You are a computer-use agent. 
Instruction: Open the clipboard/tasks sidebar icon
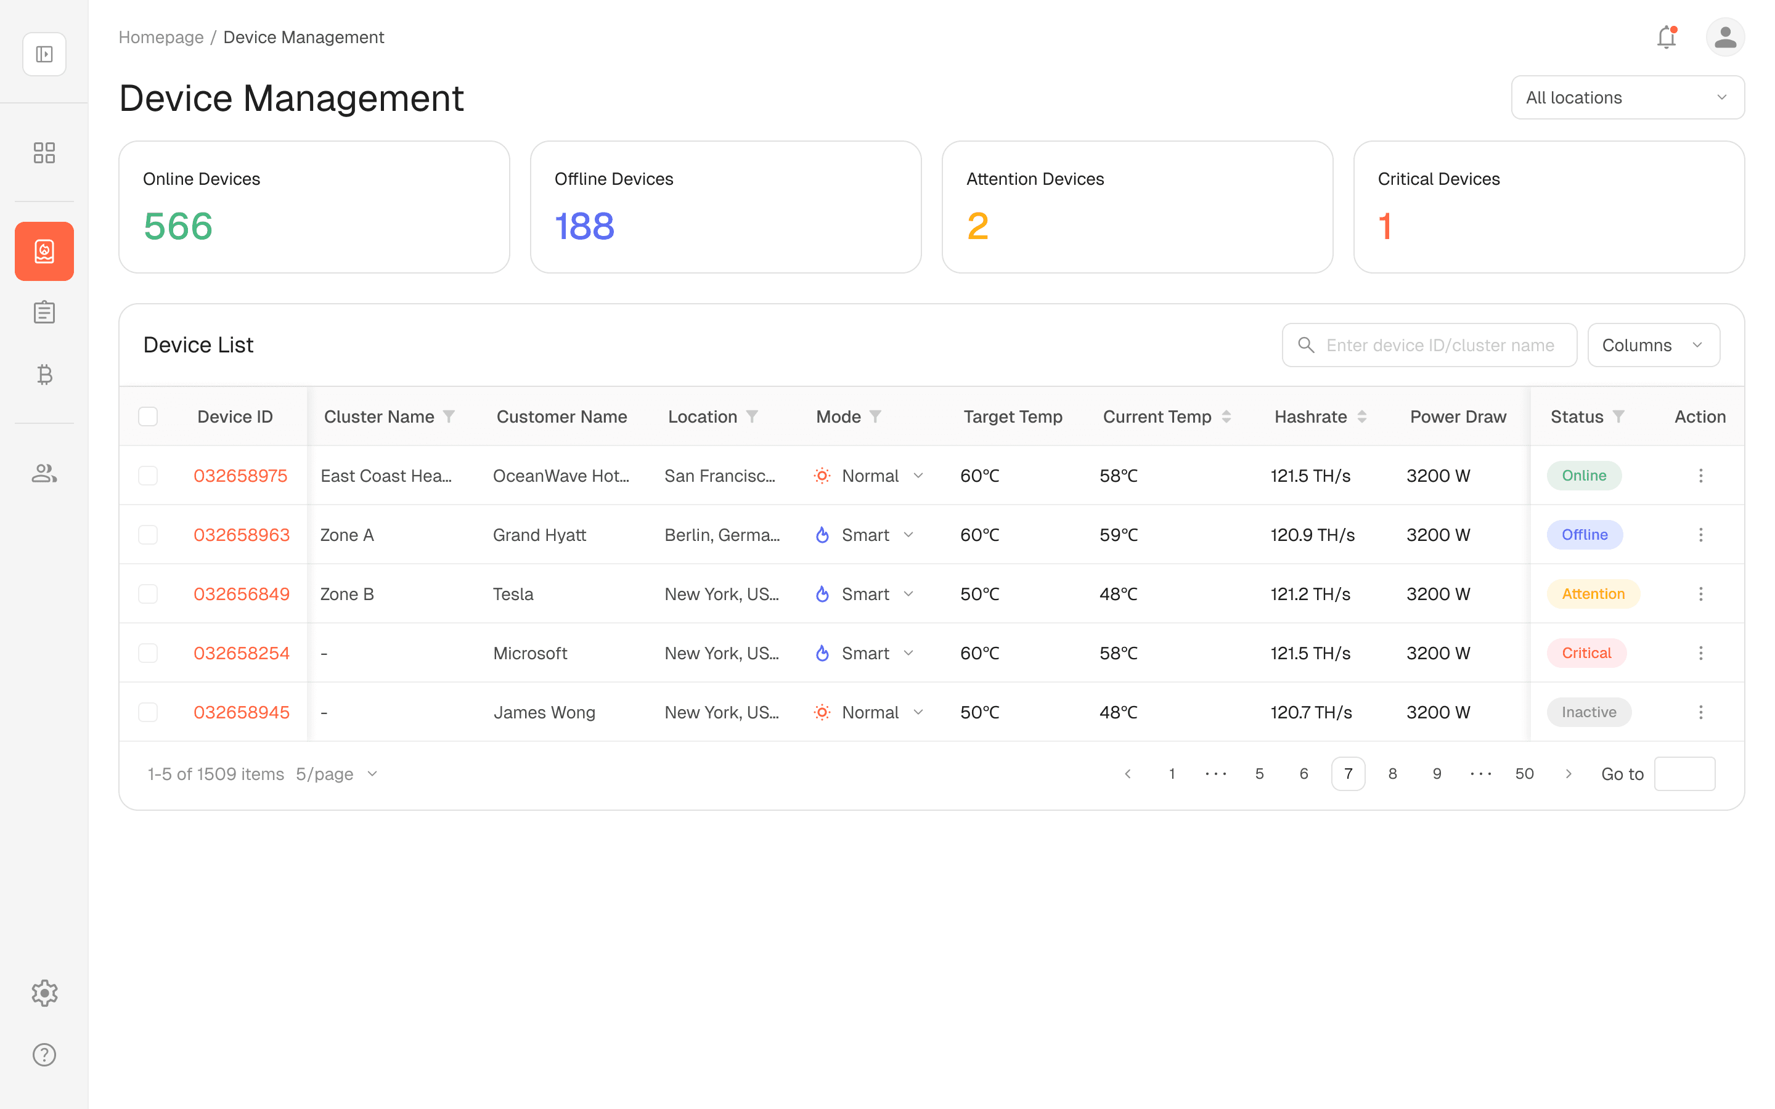click(44, 312)
